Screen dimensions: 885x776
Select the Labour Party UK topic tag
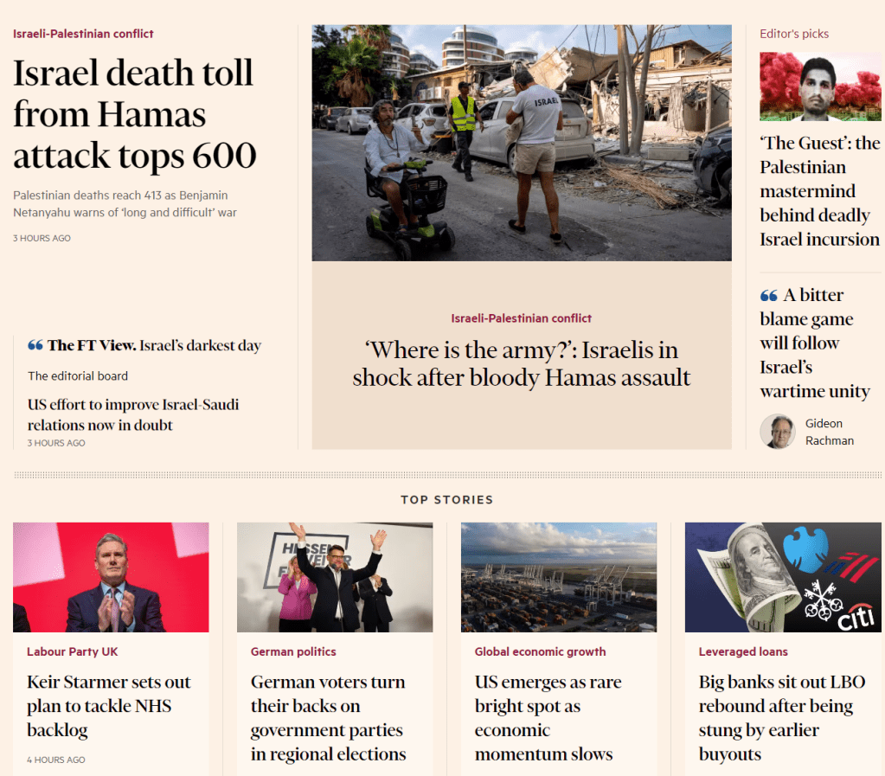[73, 651]
